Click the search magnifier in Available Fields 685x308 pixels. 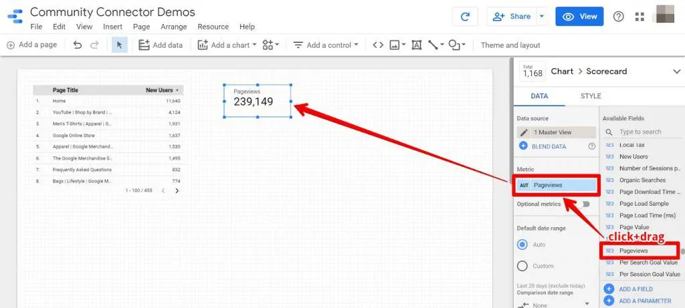click(x=609, y=132)
